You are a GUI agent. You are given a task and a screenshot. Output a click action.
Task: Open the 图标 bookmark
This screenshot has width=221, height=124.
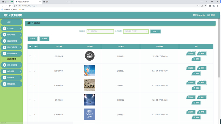pyautogui.click(x=14, y=10)
